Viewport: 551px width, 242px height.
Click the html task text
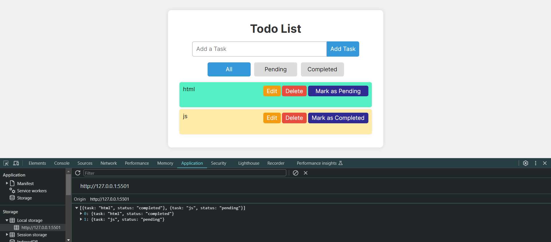(189, 89)
